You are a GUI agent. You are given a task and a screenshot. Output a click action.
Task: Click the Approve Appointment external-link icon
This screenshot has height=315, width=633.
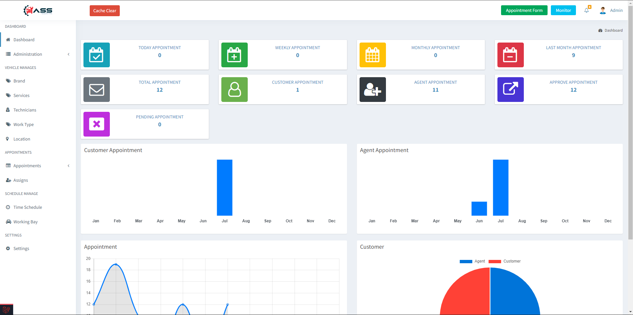511,89
